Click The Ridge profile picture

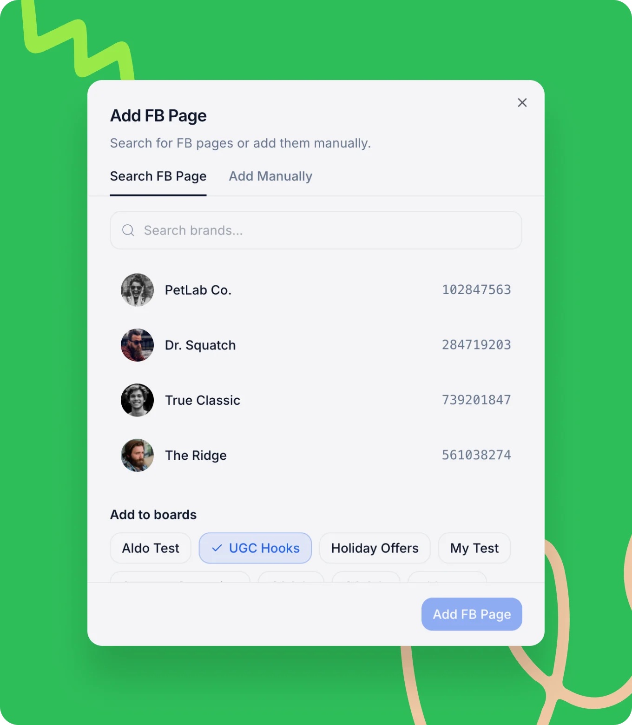coord(137,455)
